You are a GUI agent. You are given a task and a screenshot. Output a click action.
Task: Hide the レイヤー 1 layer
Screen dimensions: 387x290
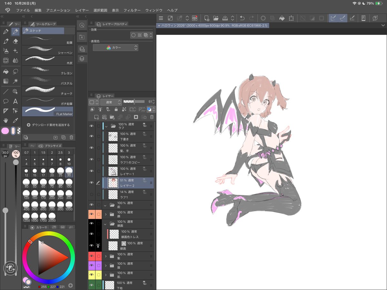[92, 171]
